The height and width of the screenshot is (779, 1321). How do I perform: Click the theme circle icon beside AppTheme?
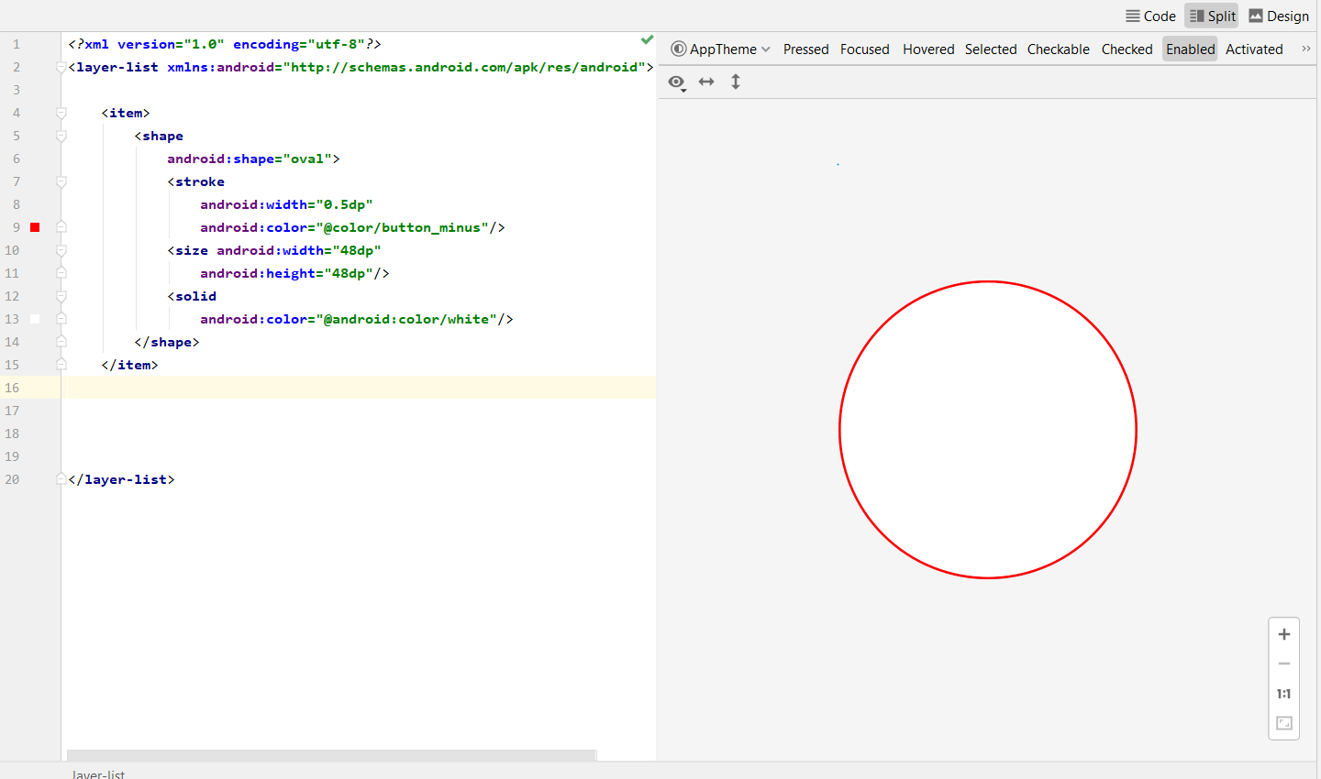click(x=679, y=49)
